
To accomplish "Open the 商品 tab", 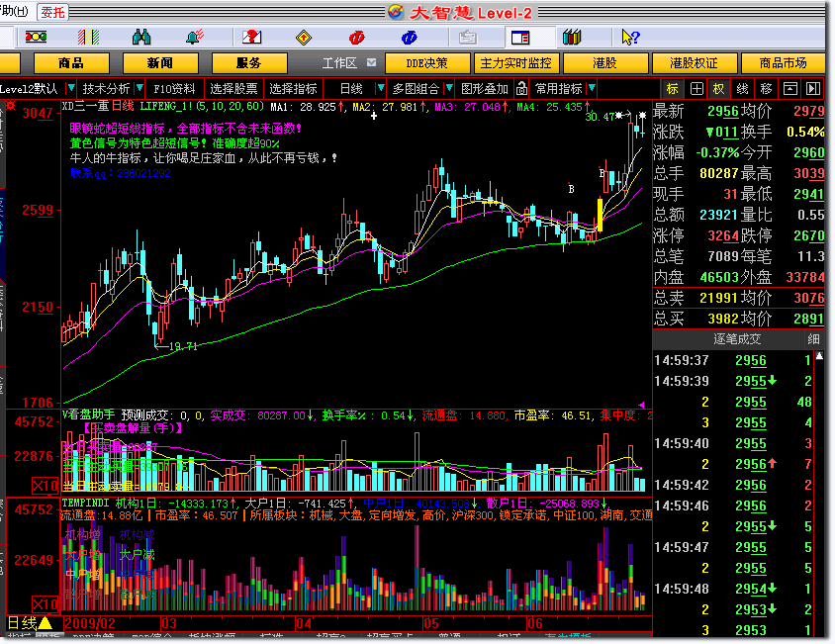I will coord(71,63).
